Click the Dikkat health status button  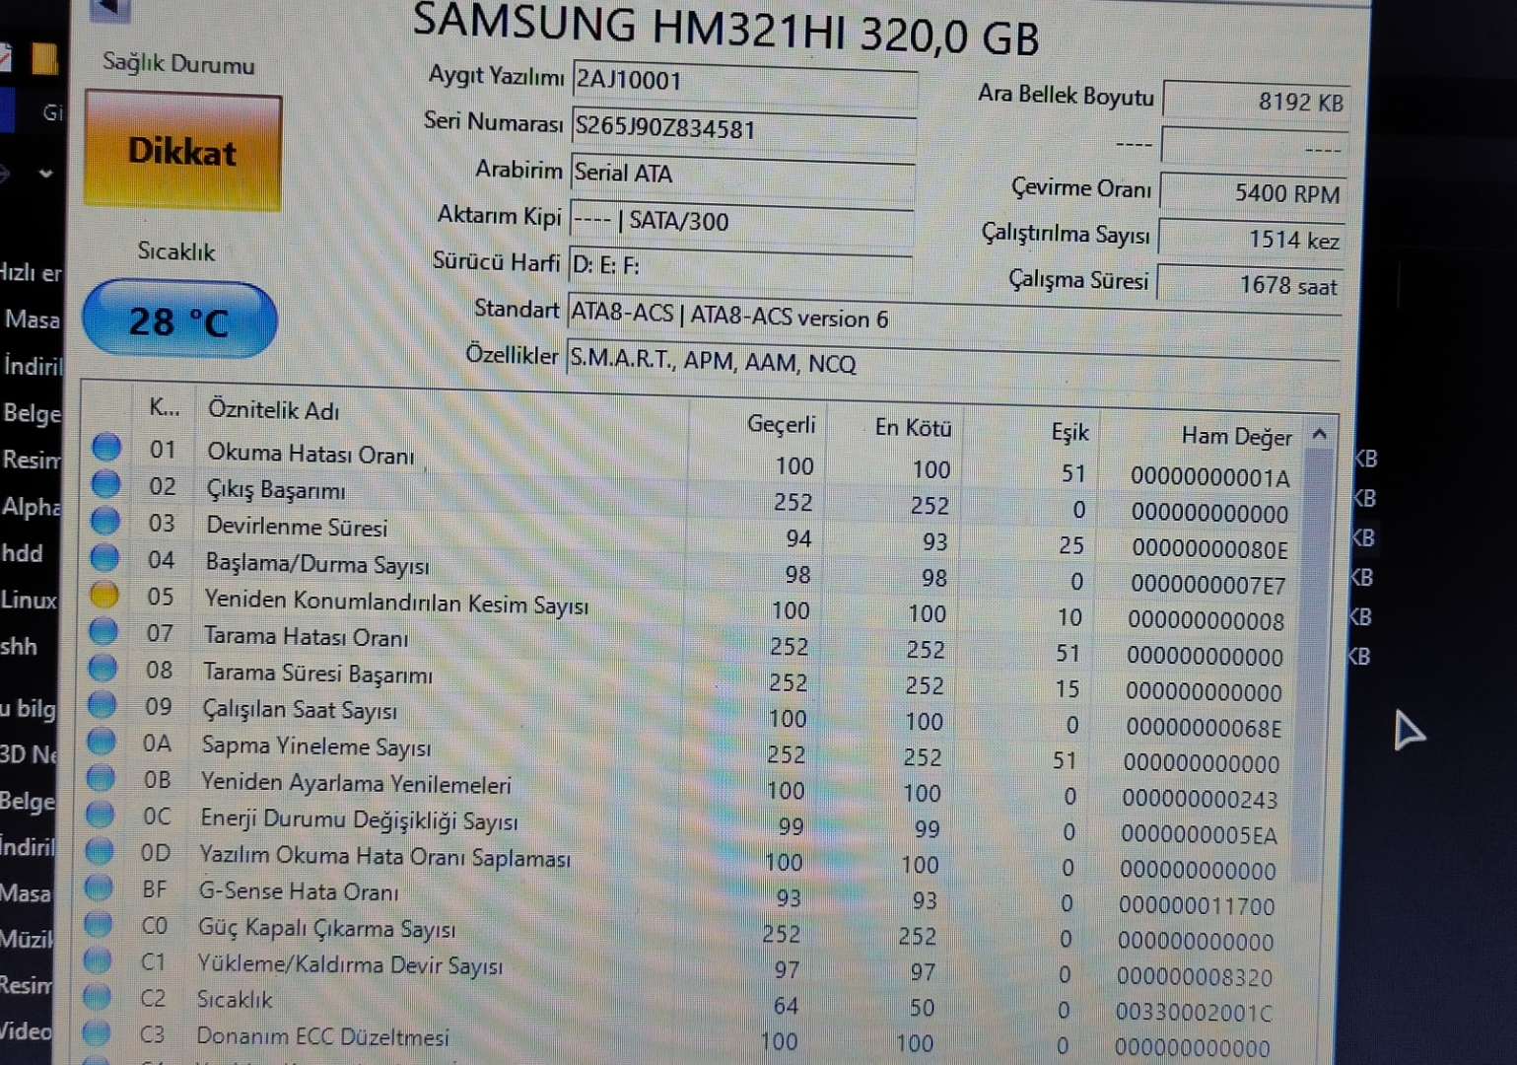tap(183, 152)
